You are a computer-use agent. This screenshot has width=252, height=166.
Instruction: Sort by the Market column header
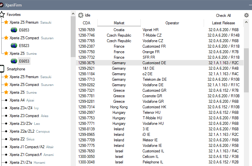point(119,23)
